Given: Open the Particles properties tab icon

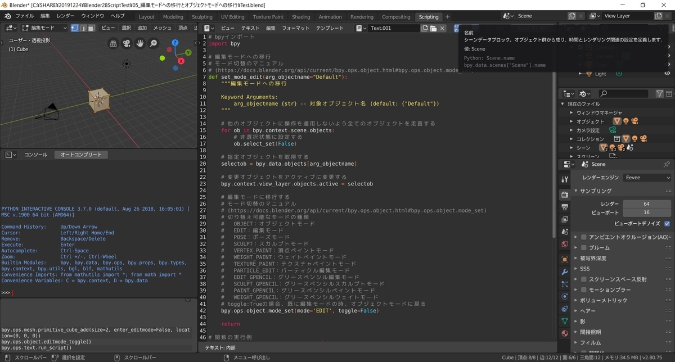Looking at the screenshot, I should point(565,284).
